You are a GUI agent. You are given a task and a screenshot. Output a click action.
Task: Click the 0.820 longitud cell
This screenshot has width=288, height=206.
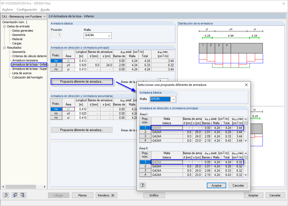coord(81,113)
